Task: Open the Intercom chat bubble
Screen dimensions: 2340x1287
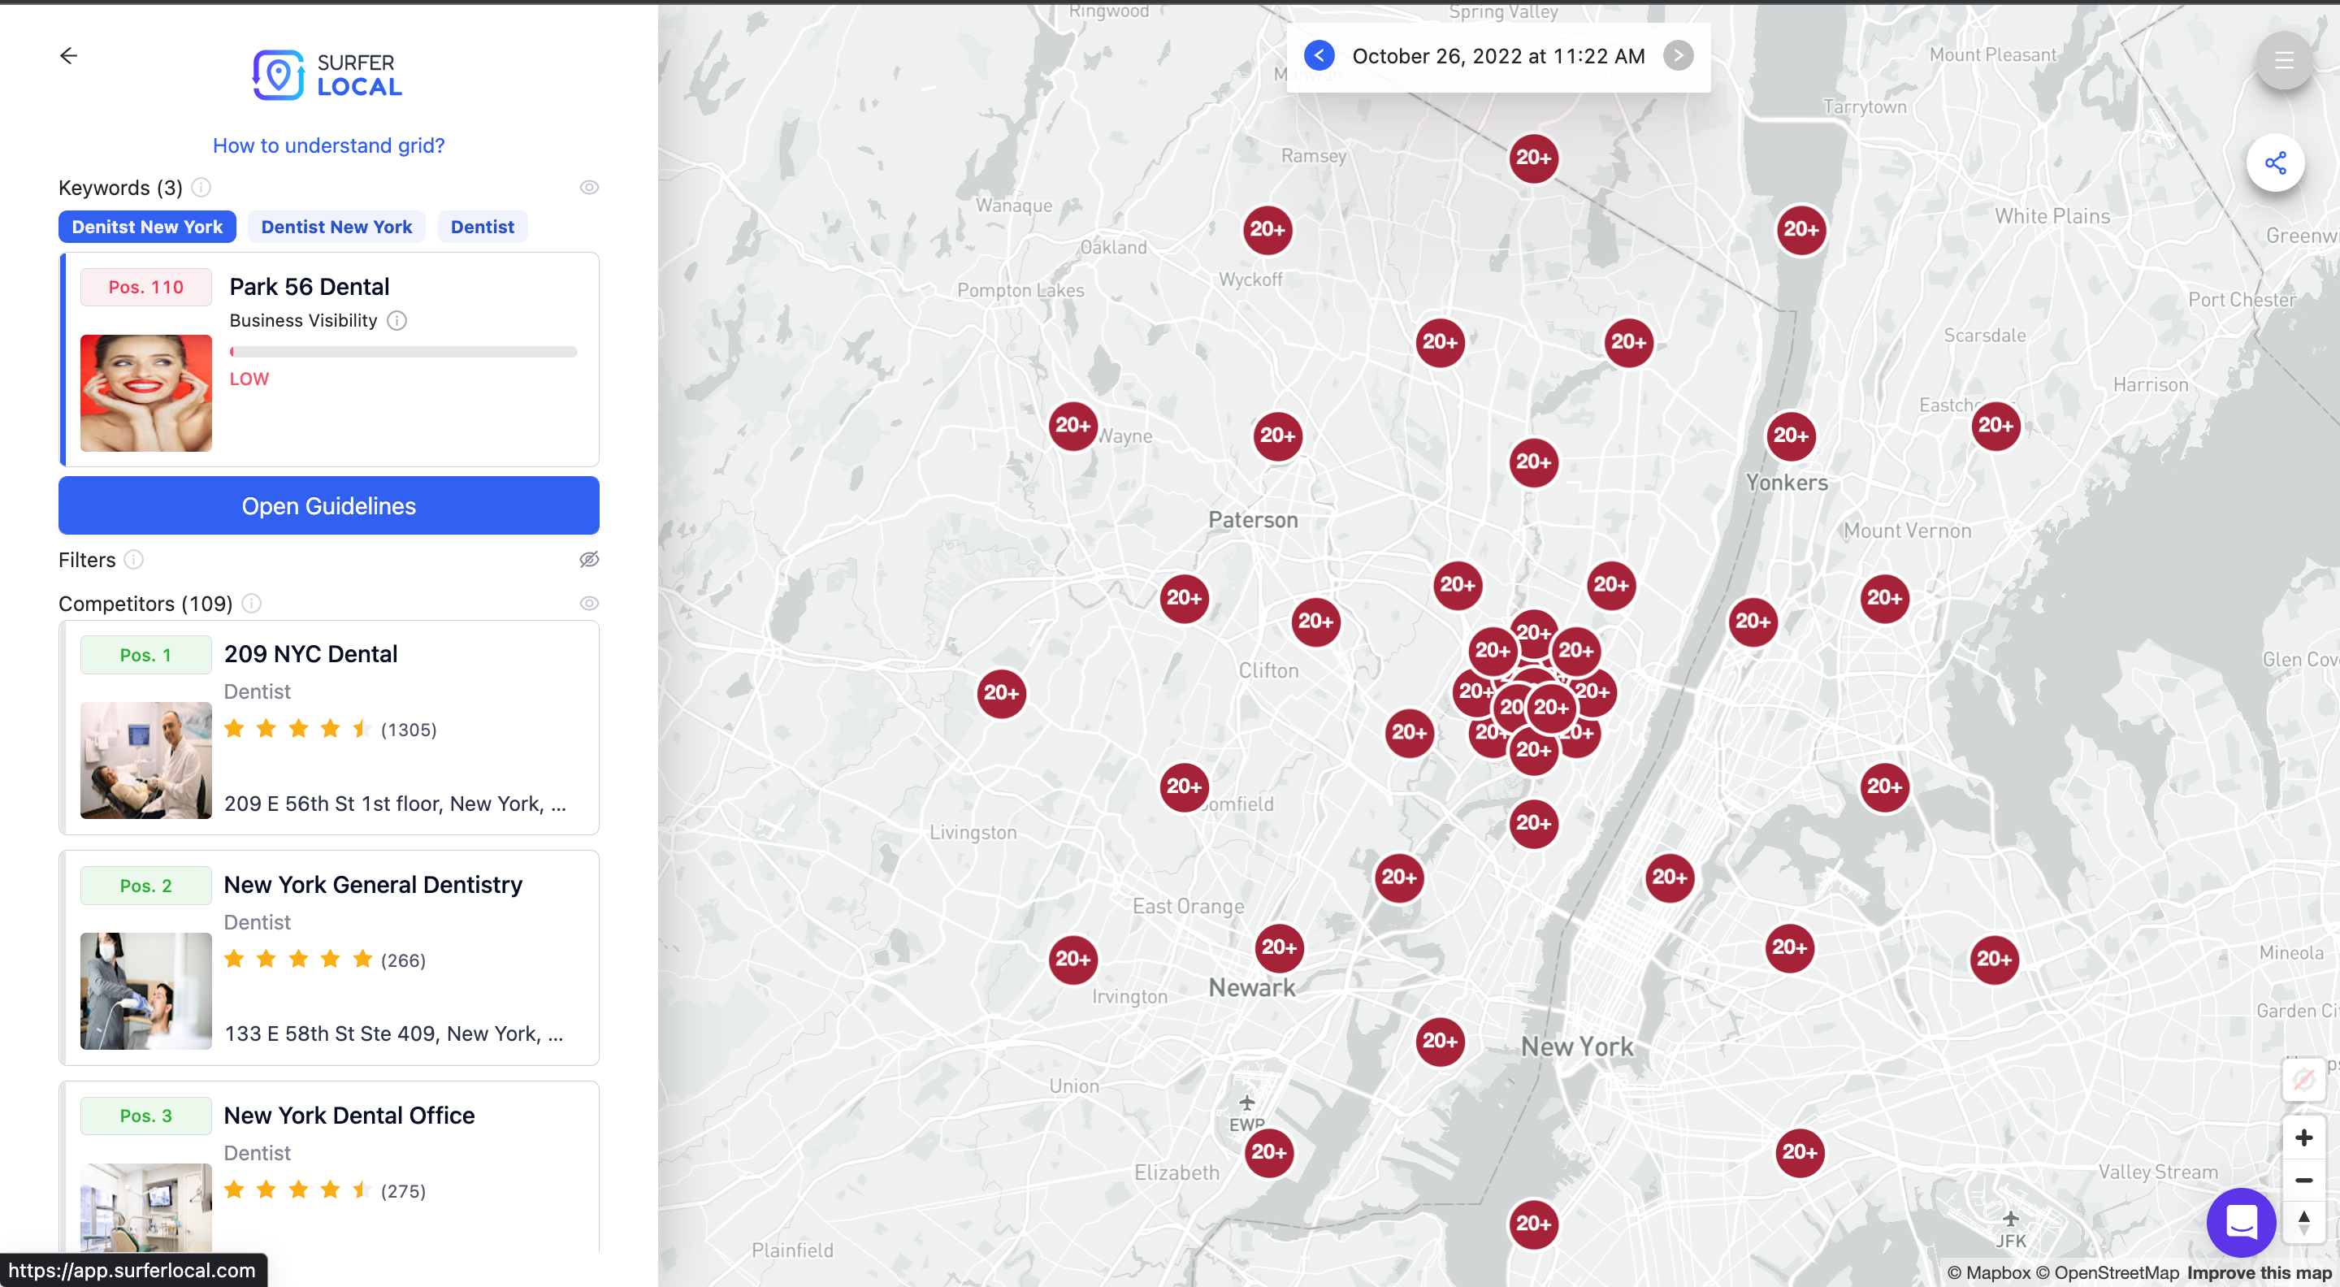Action: point(2240,1223)
